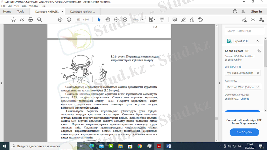Select the highlighter pen tool

(183, 20)
